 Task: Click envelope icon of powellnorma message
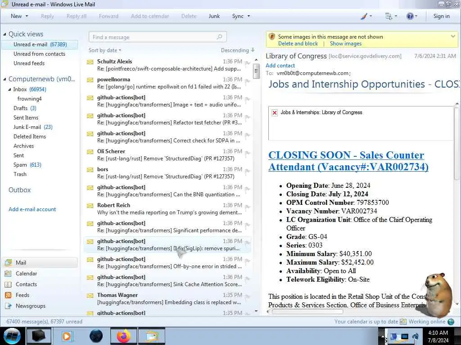tap(90, 80)
